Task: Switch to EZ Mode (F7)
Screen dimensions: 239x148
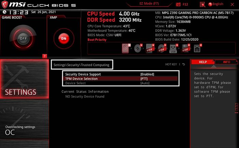Action: point(149,3)
